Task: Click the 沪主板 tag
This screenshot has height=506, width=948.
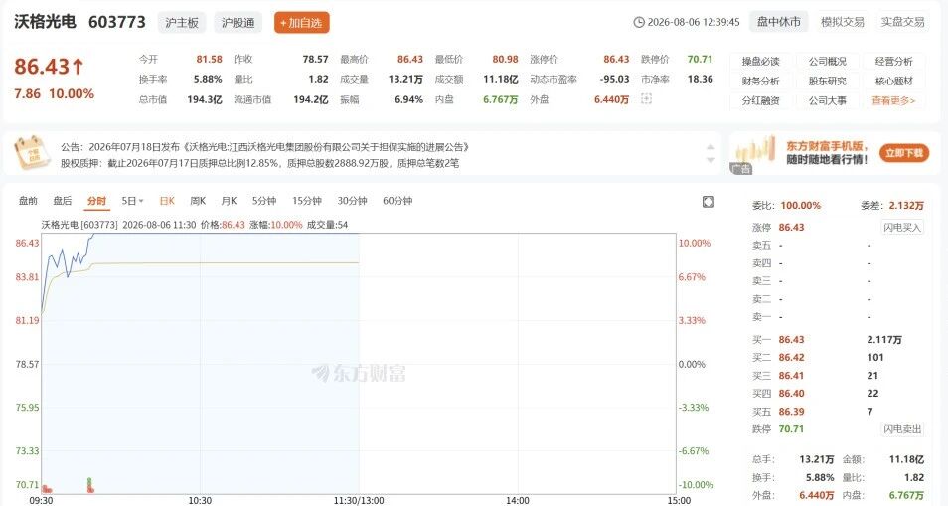Action: (x=182, y=23)
